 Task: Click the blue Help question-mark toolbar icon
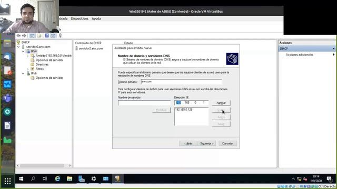[47, 36]
